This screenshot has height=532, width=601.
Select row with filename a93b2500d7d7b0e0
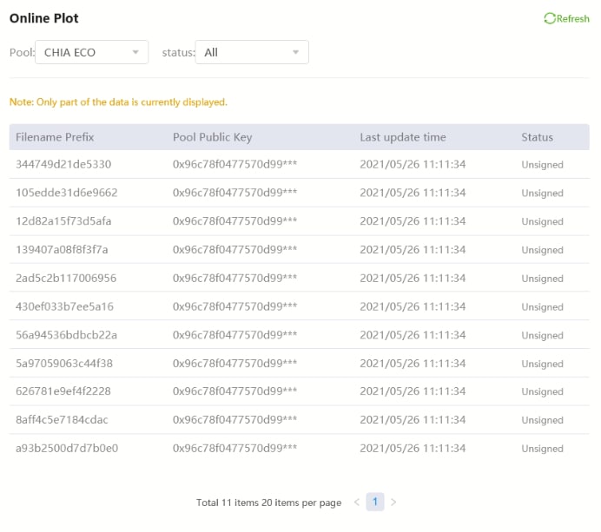[x=300, y=448]
